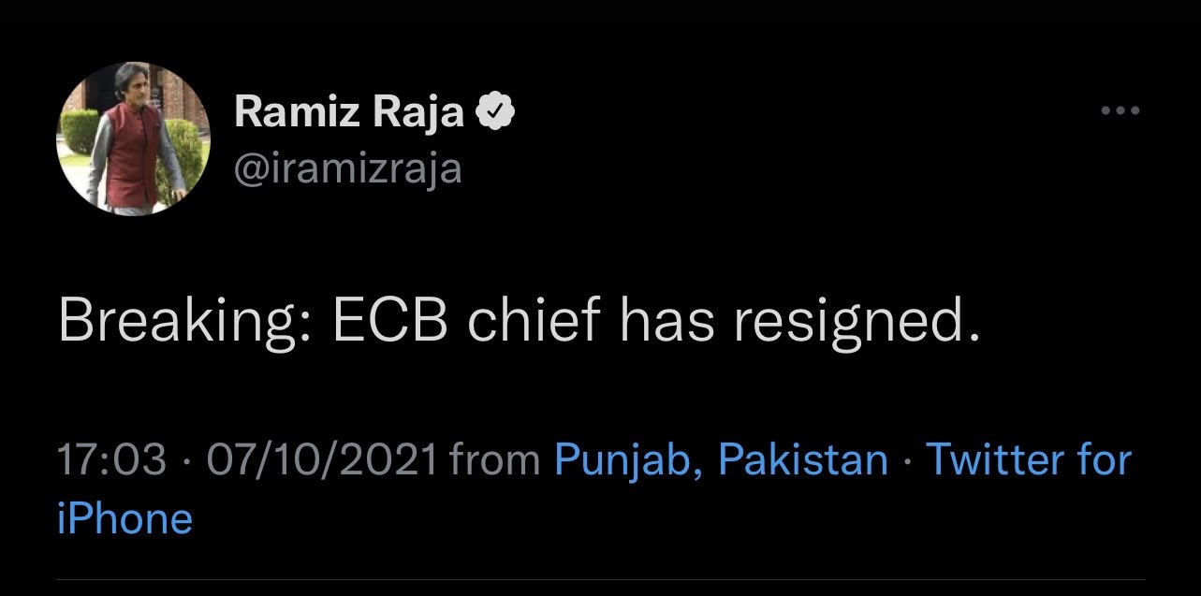Click the word "from" before the location
This screenshot has height=596, width=1201.
[x=495, y=460]
